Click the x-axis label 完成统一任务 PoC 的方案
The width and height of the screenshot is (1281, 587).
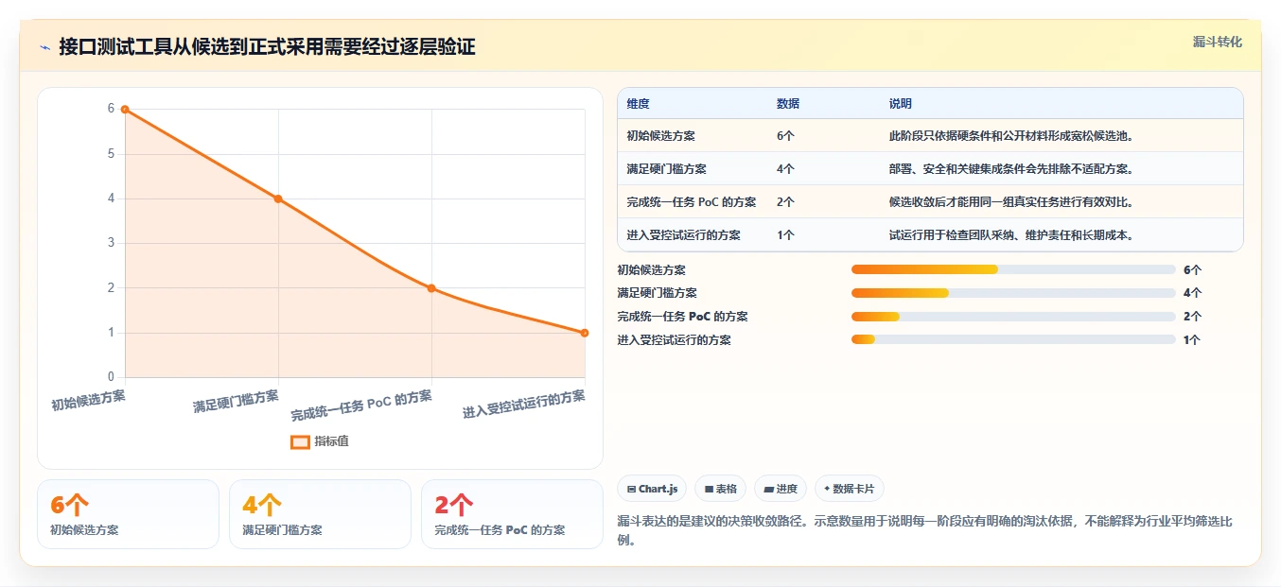tap(361, 406)
